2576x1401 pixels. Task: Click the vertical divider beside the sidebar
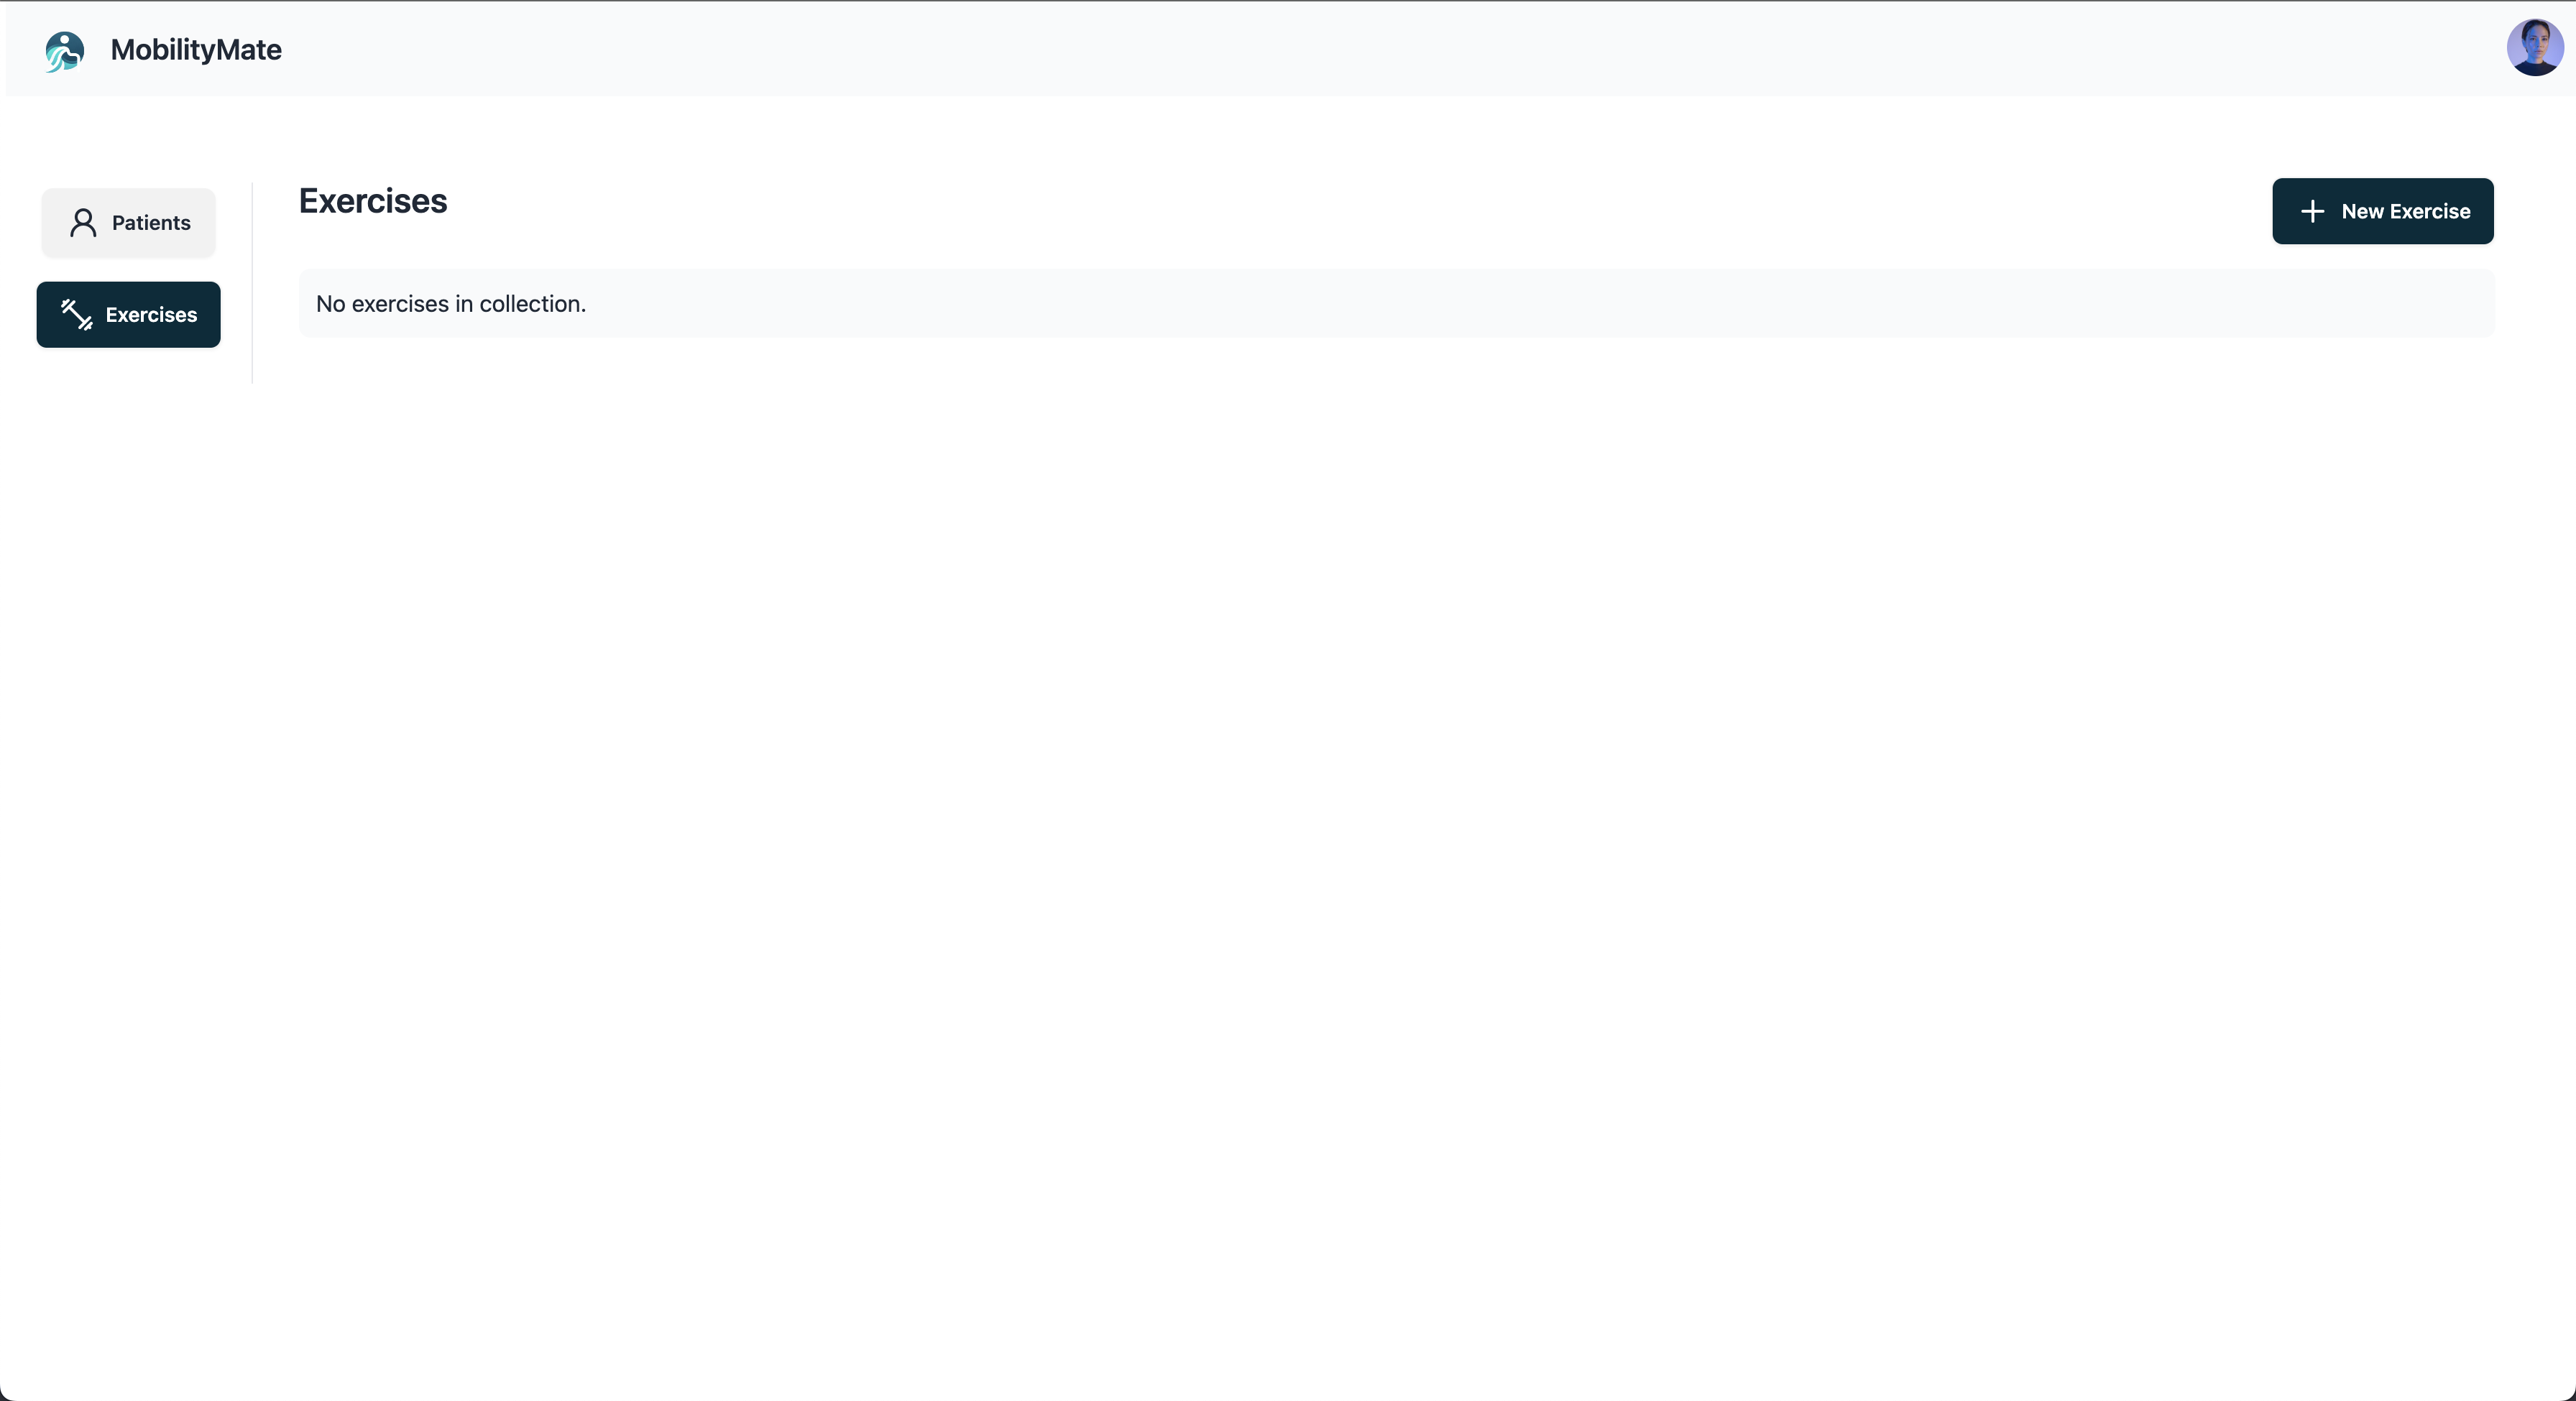[x=252, y=283]
